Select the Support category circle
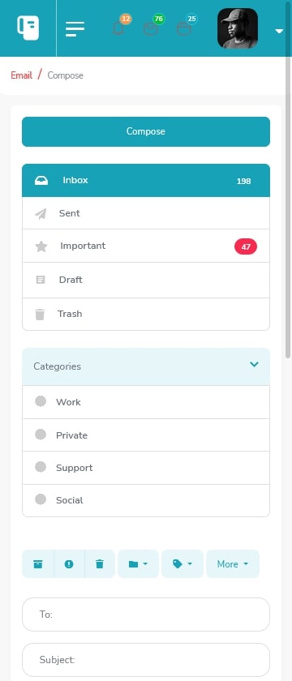The image size is (292, 681). pos(41,467)
